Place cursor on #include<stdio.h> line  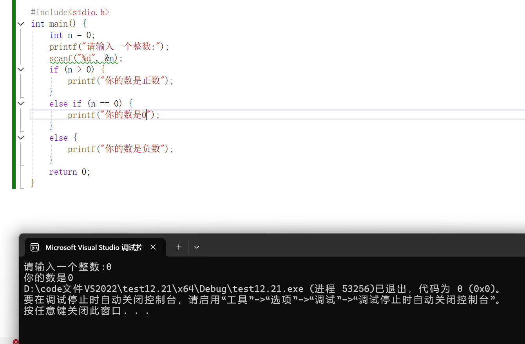pos(70,13)
